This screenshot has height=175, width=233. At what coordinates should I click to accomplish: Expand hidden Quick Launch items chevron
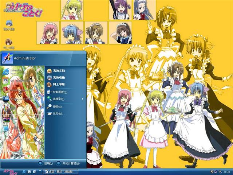[x=40, y=171]
